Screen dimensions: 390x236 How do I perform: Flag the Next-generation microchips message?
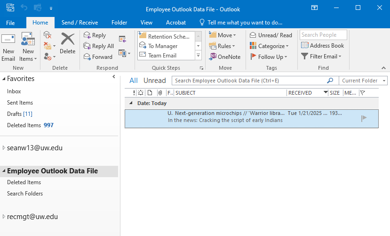(364, 118)
